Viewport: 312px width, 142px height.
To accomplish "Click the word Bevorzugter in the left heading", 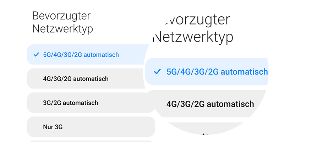I will coord(61,16).
